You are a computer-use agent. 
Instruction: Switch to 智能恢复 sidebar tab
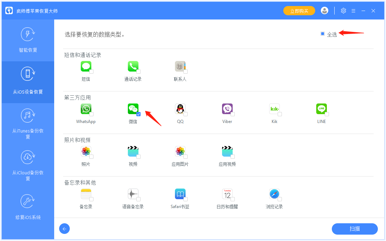pos(28,40)
